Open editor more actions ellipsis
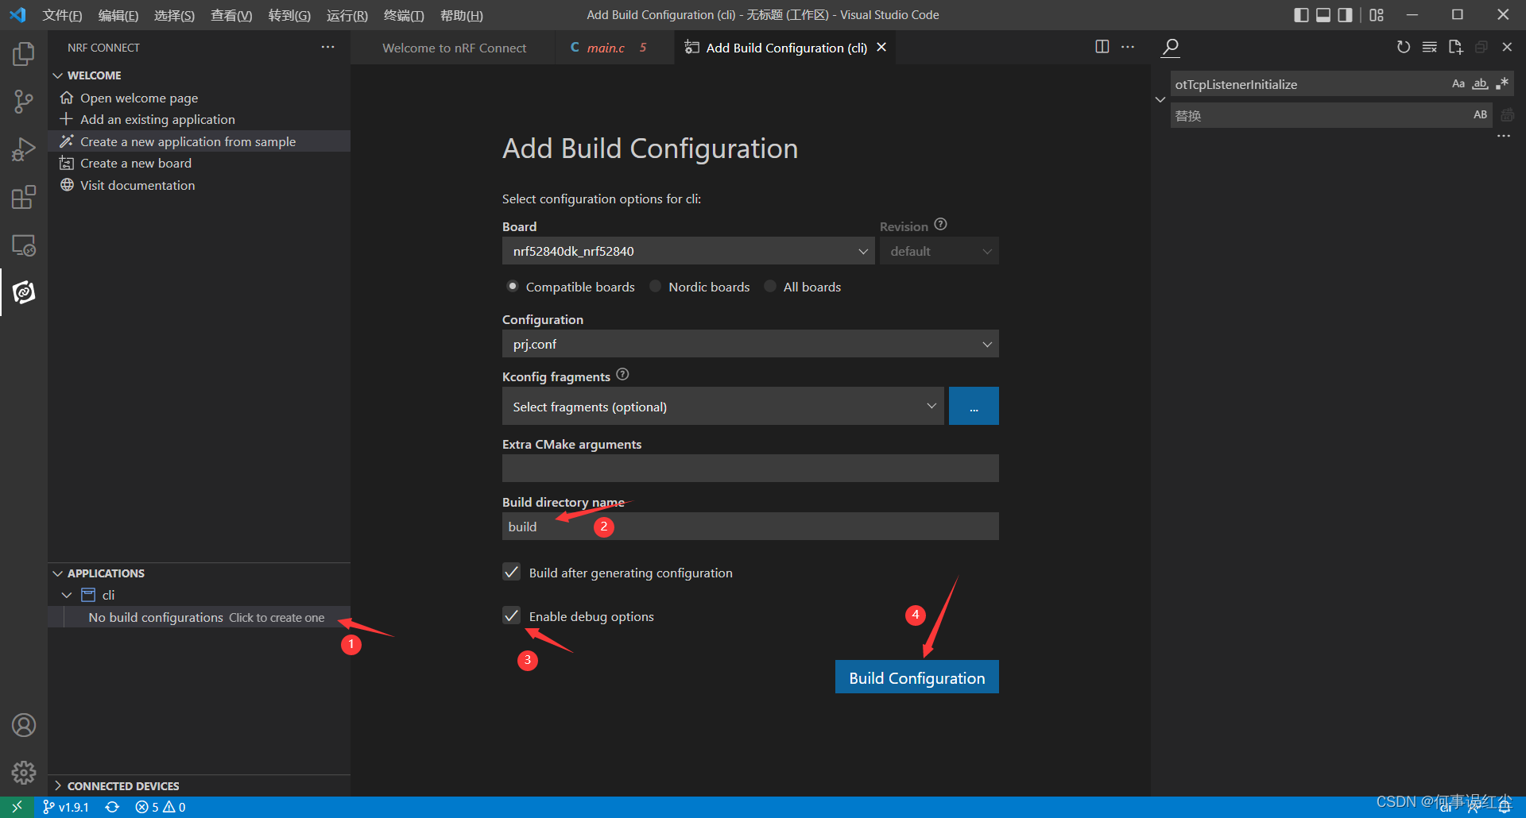 point(1128,47)
